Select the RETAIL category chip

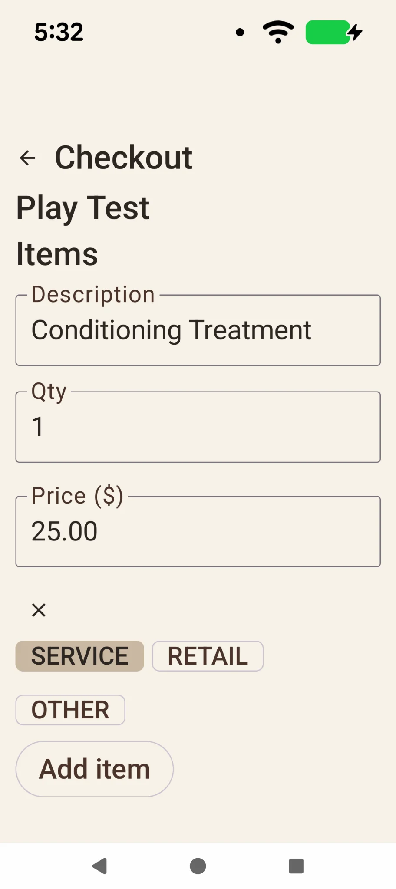click(208, 656)
